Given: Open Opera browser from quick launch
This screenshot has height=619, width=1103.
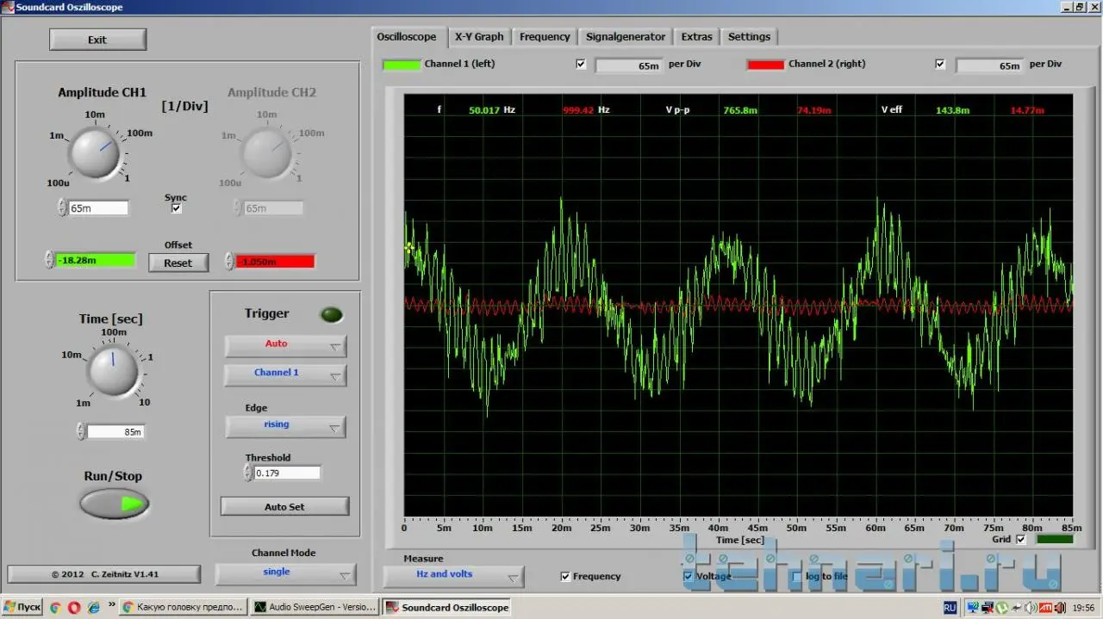Looking at the screenshot, I should coord(74,608).
